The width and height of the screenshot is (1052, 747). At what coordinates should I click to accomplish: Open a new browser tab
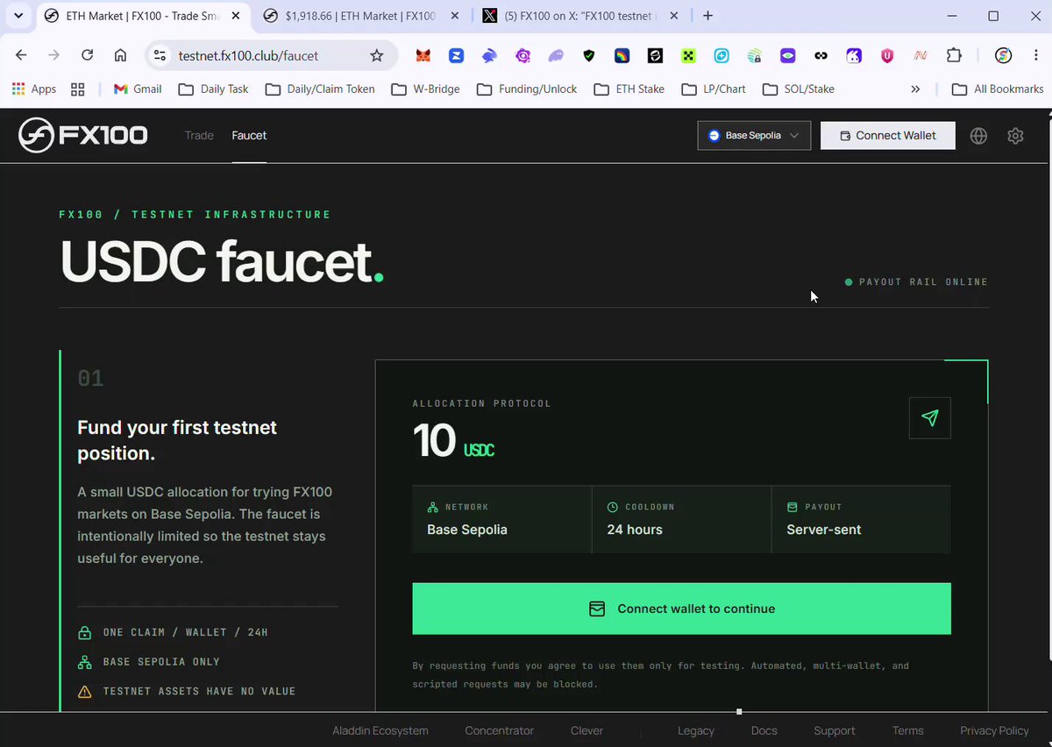[708, 16]
